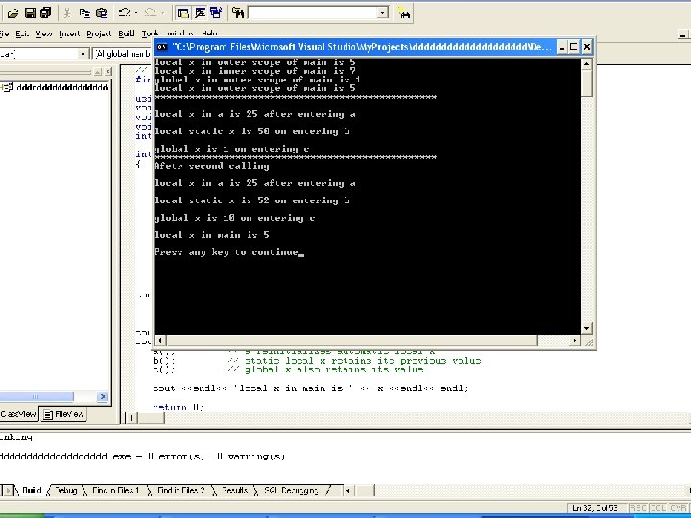Click the Open file toolbar icon
691x518 pixels.
12,13
